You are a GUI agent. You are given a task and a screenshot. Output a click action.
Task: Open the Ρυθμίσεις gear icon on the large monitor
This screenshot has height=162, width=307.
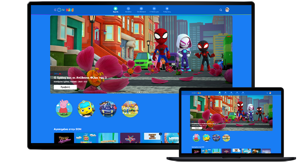(167, 9)
